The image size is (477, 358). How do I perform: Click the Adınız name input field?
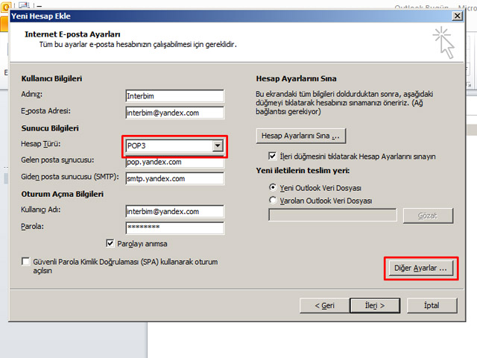[175, 96]
